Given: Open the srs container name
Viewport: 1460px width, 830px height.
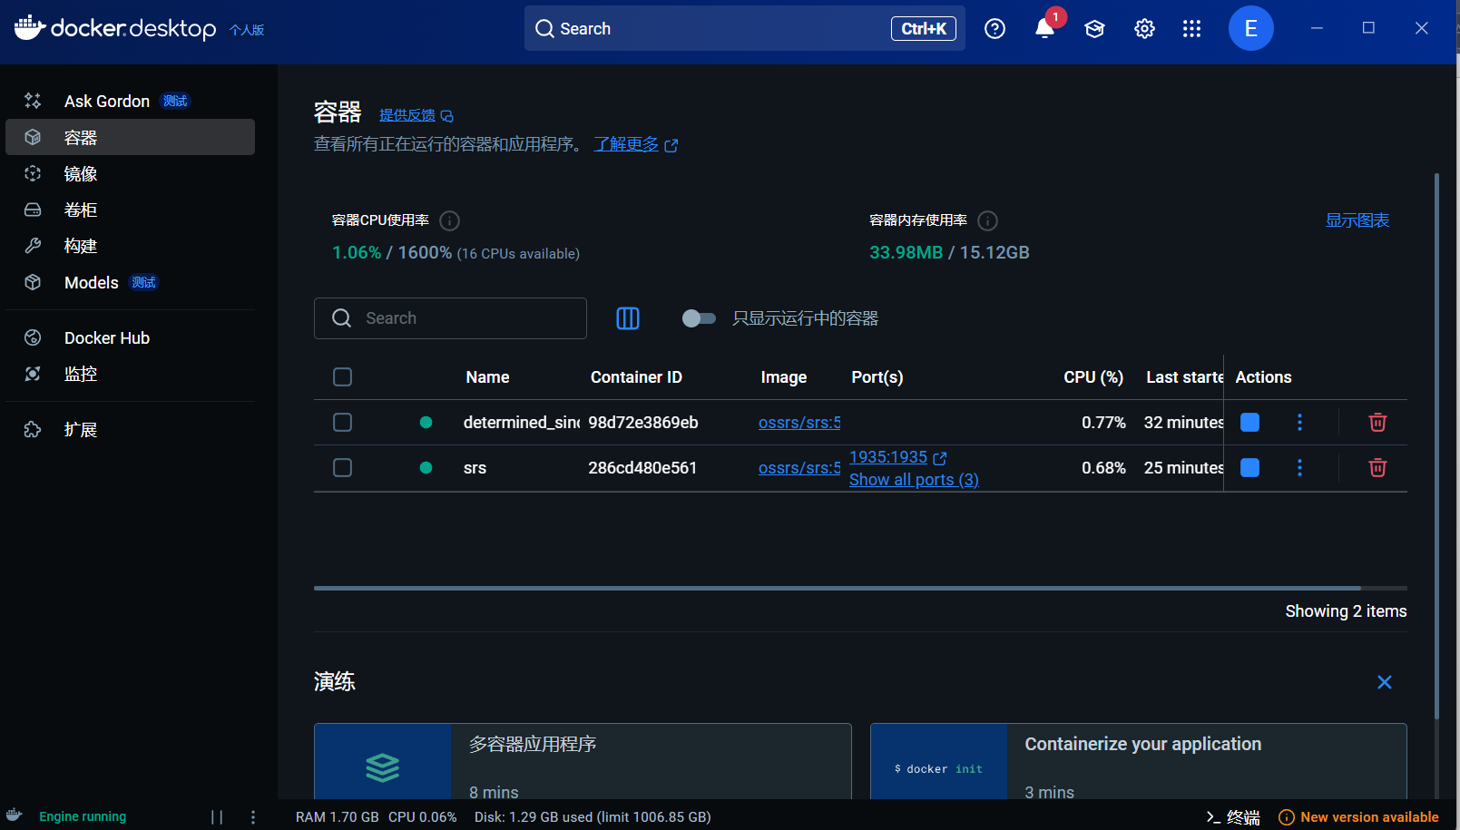Looking at the screenshot, I should coord(475,468).
